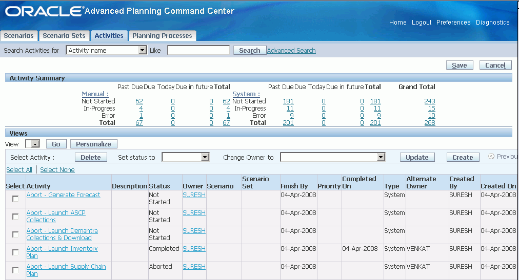Click the Update button
519x280 pixels.
417,157
